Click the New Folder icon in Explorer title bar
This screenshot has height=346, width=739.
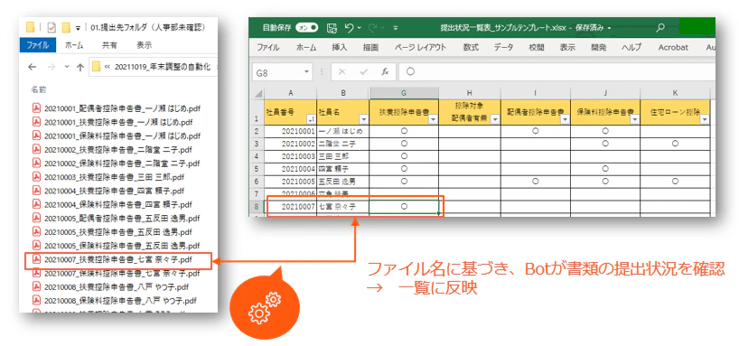click(67, 28)
